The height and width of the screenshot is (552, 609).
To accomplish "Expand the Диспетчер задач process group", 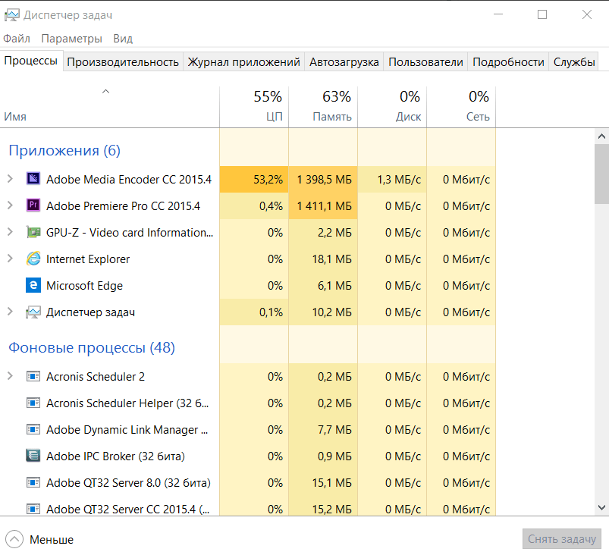I will point(10,312).
